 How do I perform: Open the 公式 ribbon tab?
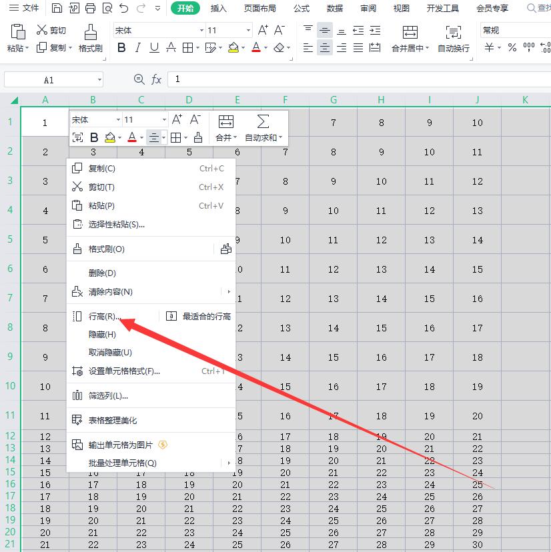click(302, 8)
